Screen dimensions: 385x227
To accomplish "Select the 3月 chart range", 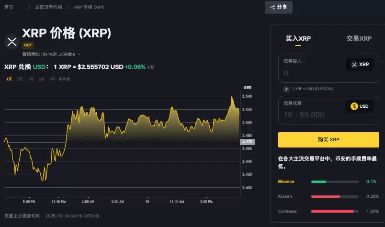I will [41, 79].
